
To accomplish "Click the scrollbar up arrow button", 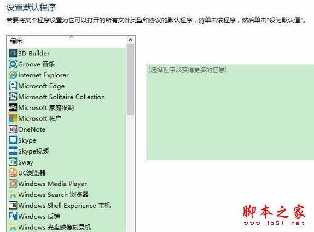I will pyautogui.click(x=130, y=41).
